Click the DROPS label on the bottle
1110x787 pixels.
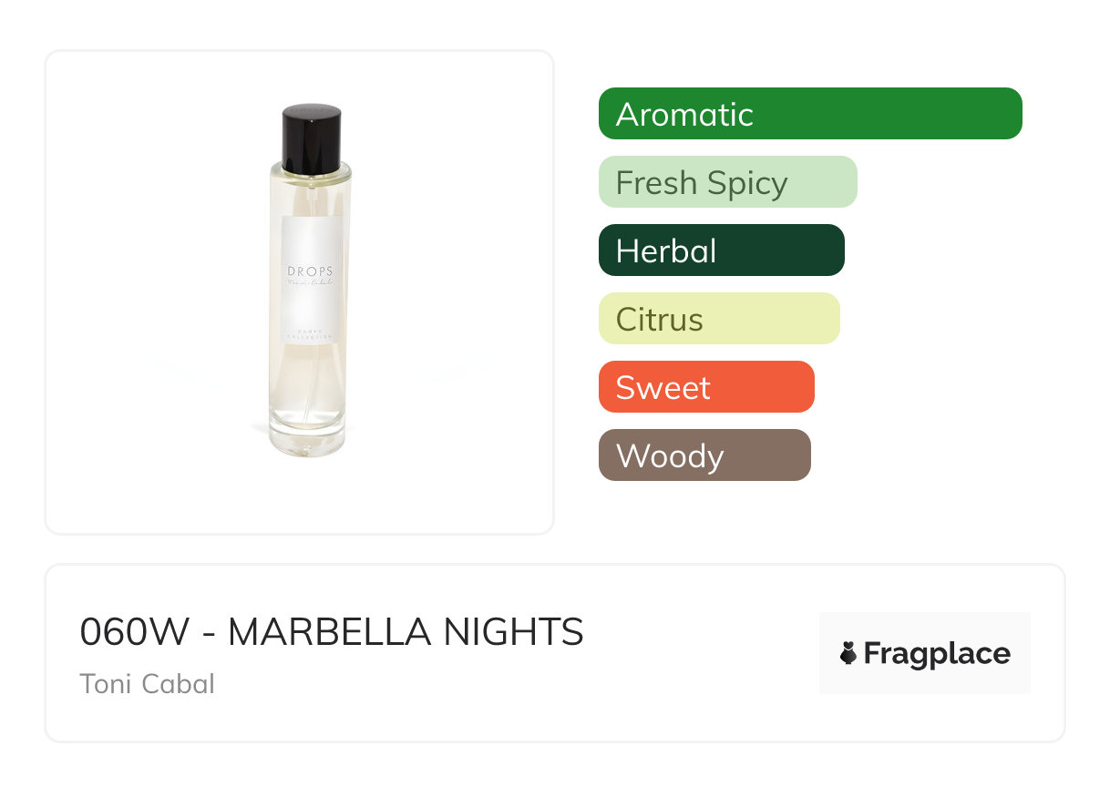tap(311, 271)
